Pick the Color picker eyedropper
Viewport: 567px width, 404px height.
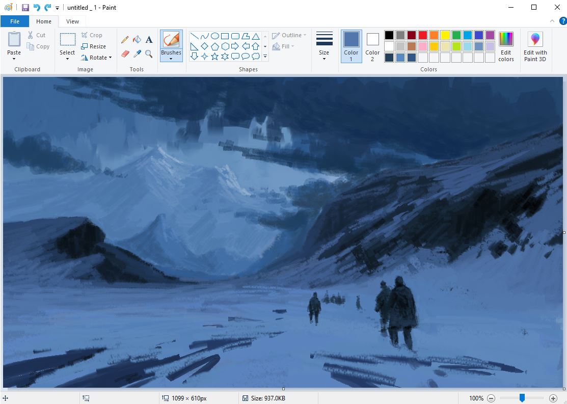(x=137, y=54)
